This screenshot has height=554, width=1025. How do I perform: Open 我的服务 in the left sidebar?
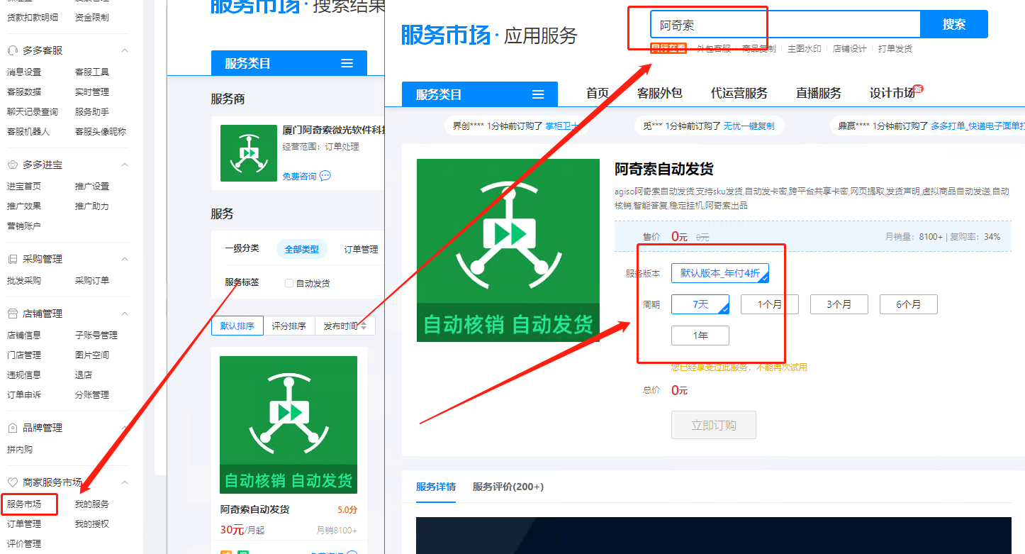92,504
